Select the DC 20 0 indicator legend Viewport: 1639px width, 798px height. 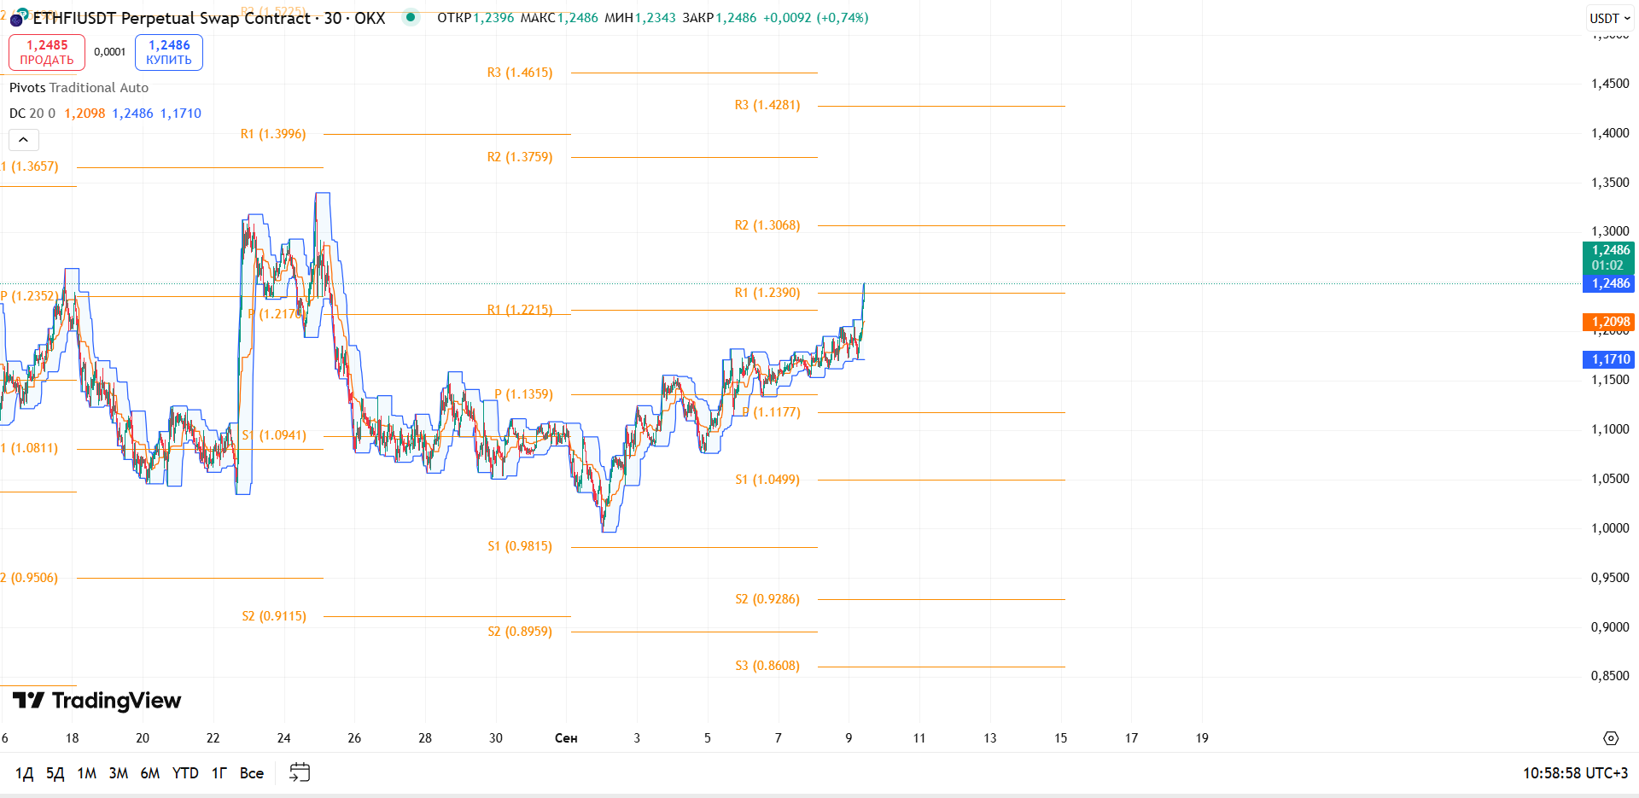coord(32,114)
